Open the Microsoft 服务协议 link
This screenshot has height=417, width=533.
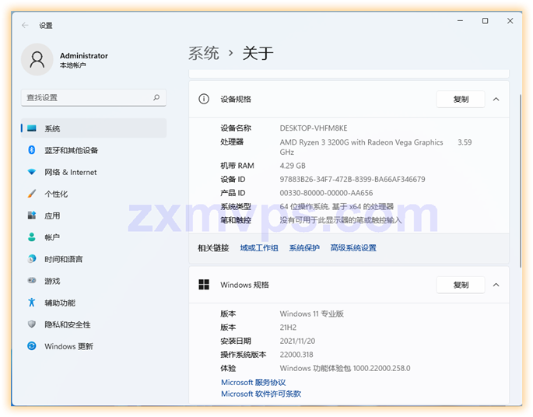[x=253, y=382]
